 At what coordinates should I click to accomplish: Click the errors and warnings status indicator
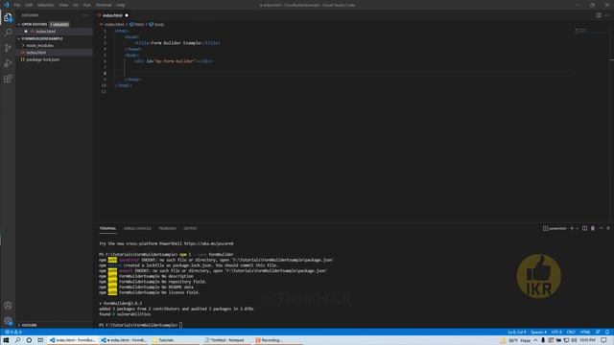pos(13,333)
